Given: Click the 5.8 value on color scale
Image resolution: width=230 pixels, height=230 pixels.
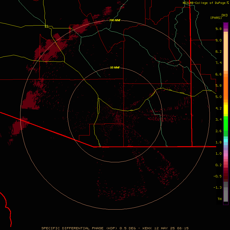Looking at the screenshot, I should pos(218,86).
